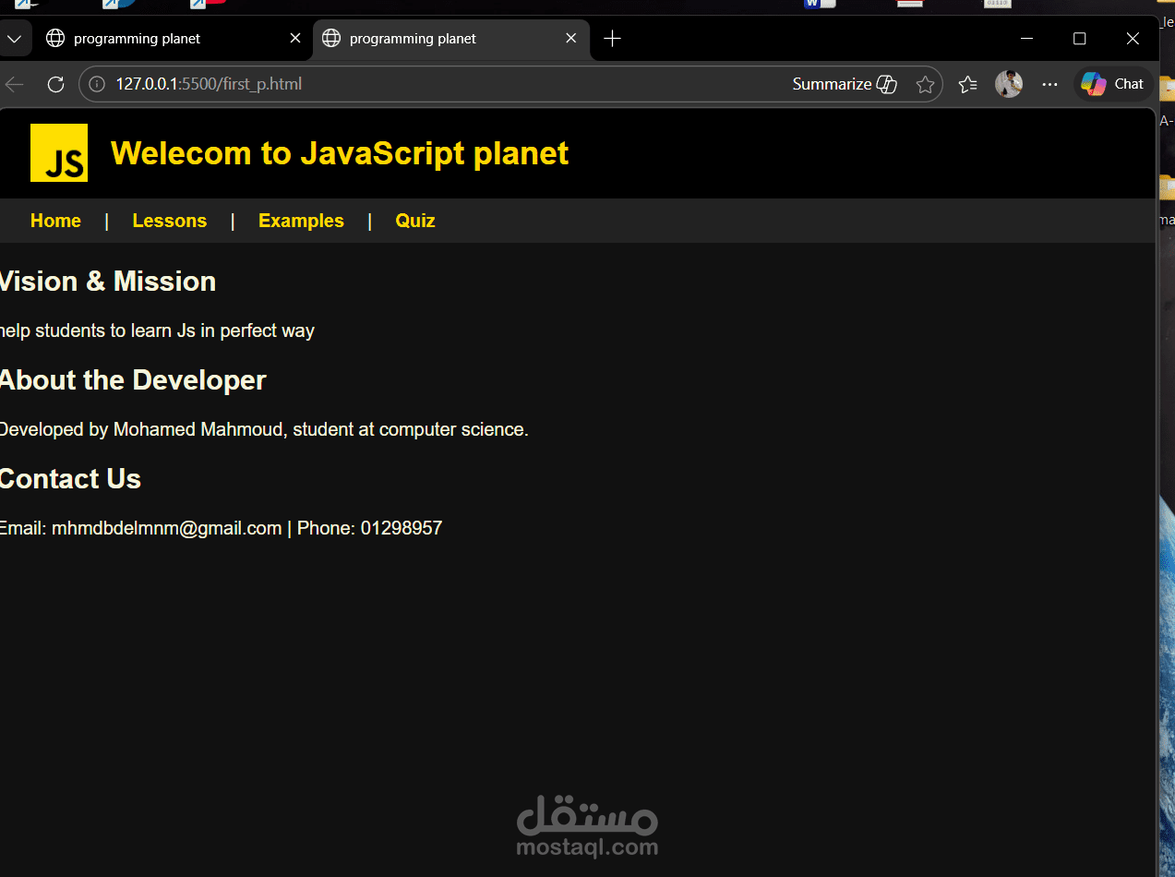
Task: Open the tab search chevron dropdown
Action: click(15, 38)
